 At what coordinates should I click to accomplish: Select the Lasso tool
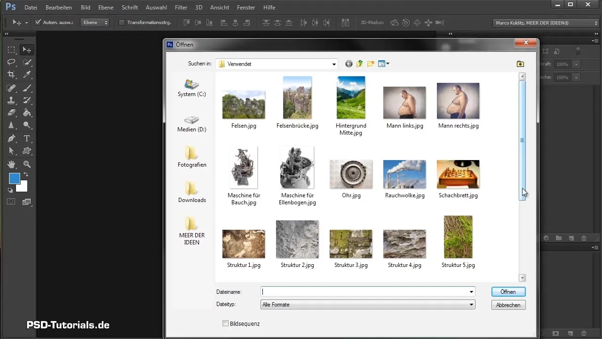pyautogui.click(x=12, y=62)
